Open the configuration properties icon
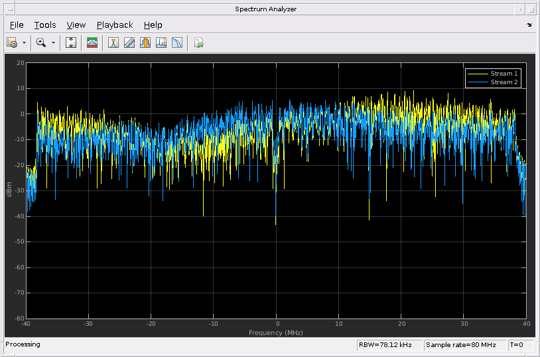The width and height of the screenshot is (540, 357). coord(12,42)
